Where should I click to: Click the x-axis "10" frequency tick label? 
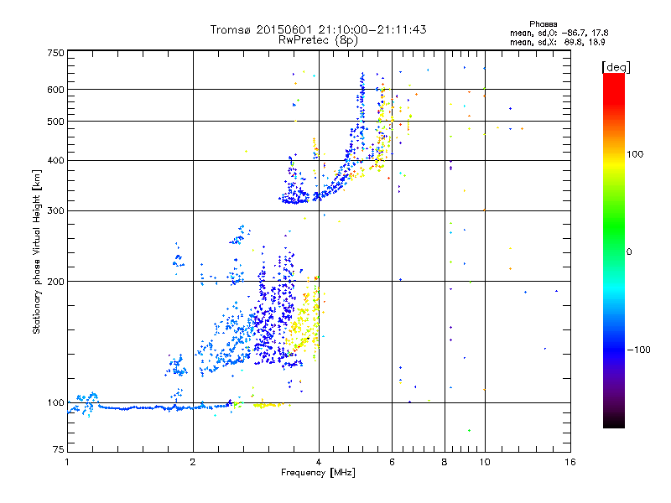point(485,462)
